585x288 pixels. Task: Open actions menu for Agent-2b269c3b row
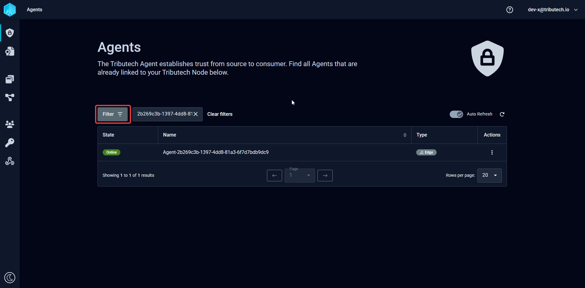pos(492,152)
